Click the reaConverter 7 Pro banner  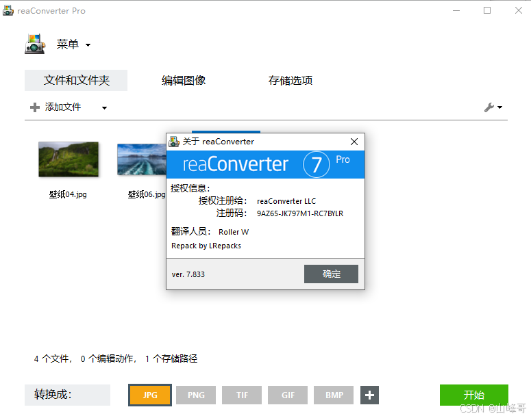pos(266,164)
